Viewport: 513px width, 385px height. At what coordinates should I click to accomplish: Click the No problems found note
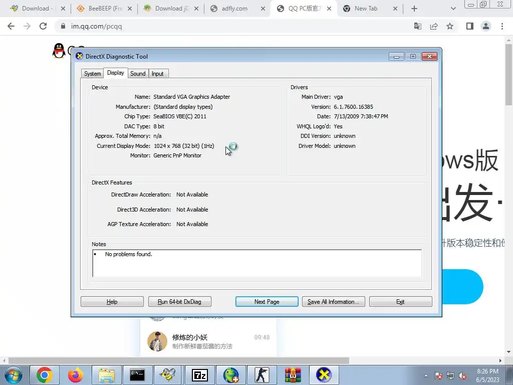(x=129, y=254)
